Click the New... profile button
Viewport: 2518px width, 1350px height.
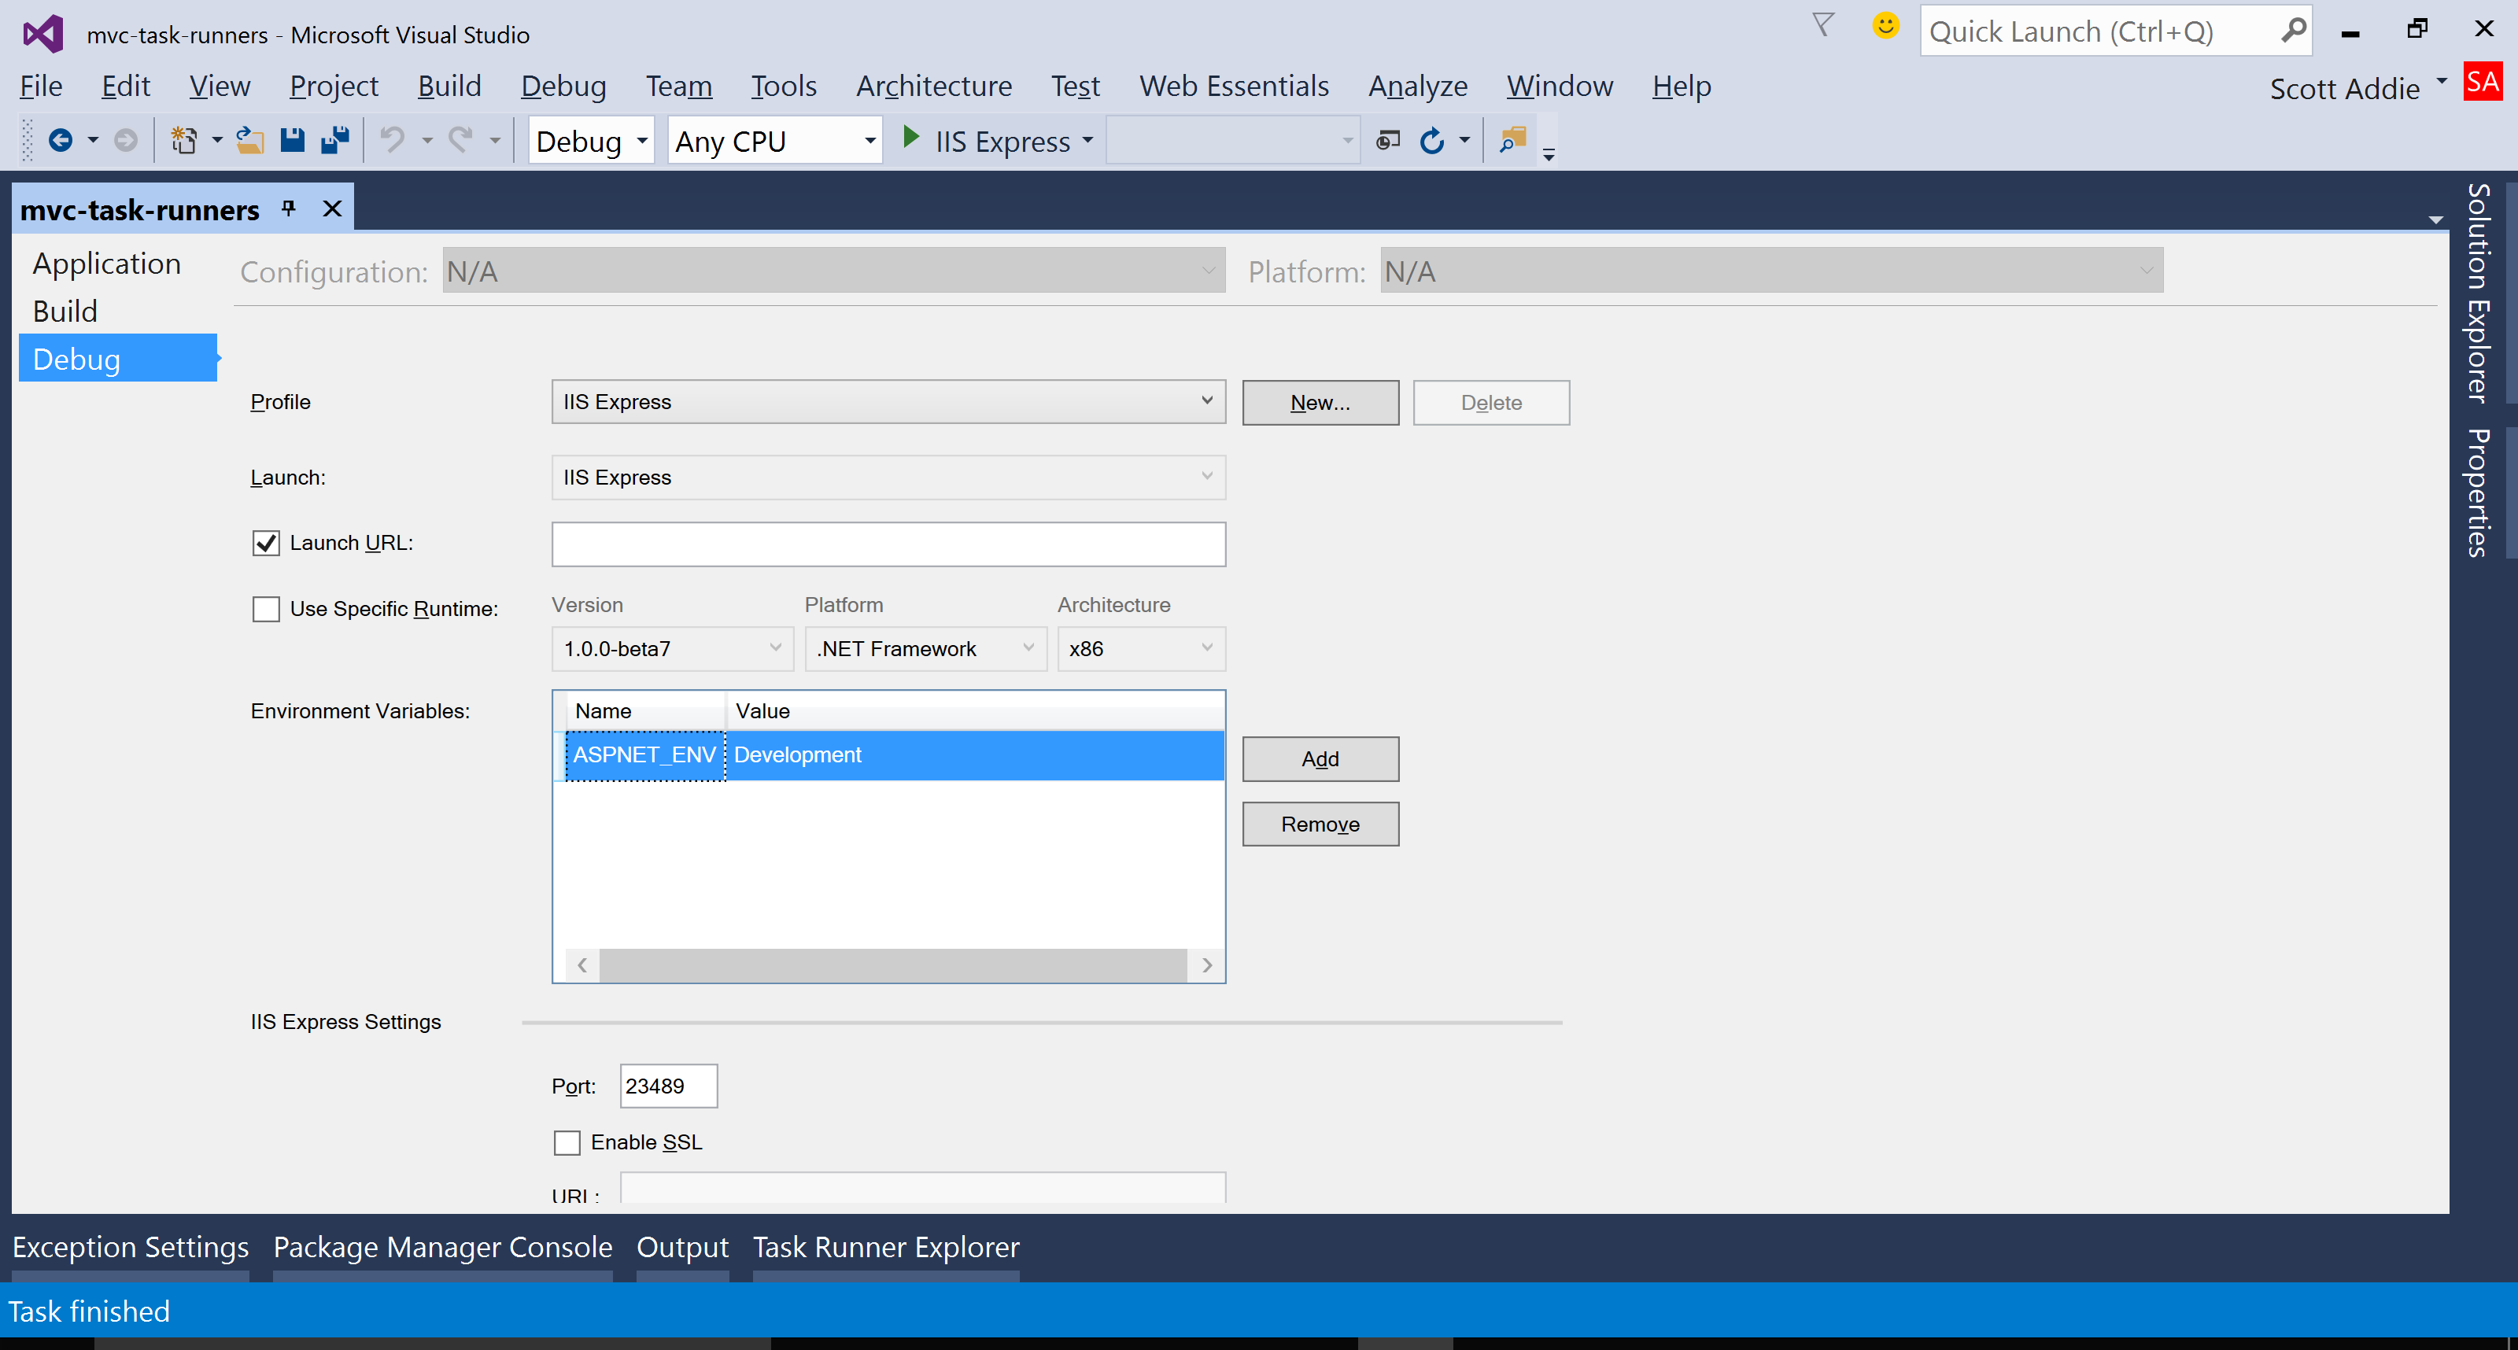click(x=1320, y=403)
